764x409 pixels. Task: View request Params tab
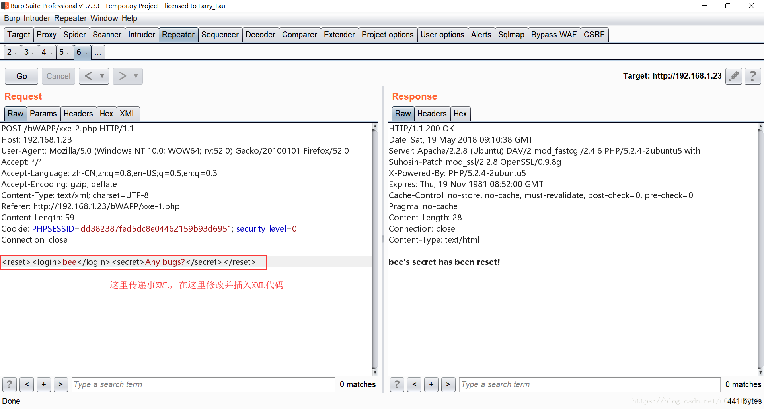click(x=43, y=114)
